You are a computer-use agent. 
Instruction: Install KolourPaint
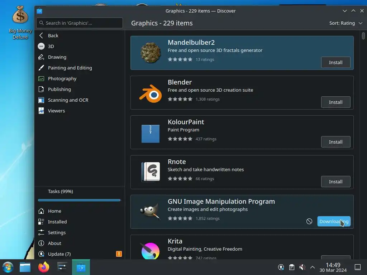coord(335,142)
